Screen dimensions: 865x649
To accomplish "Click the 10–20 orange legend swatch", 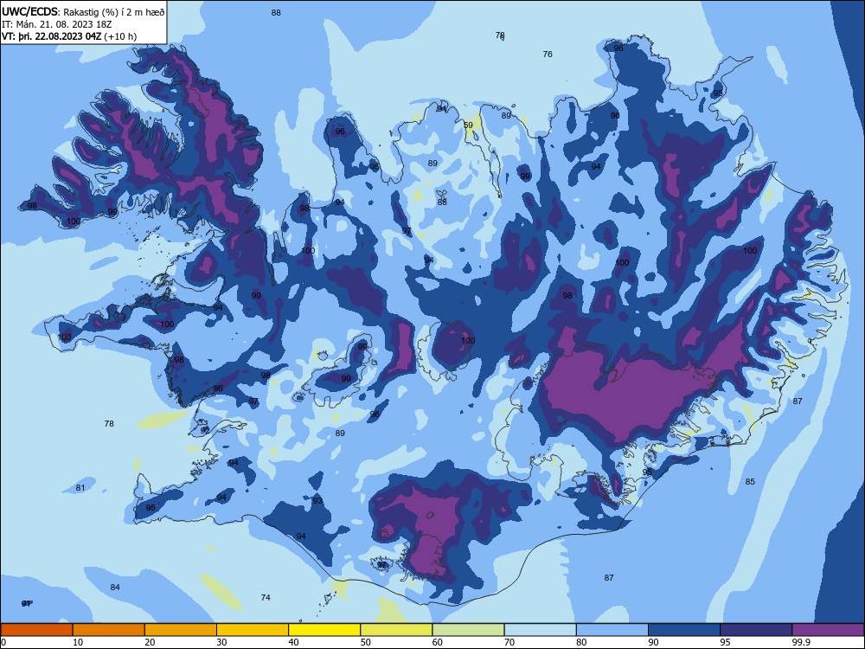I will click(109, 630).
